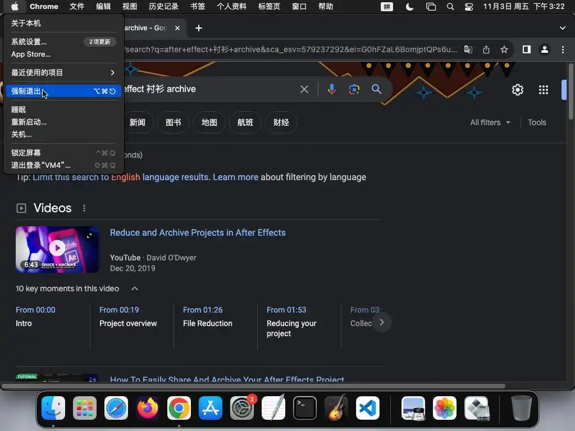Open the All filters dropdown
The width and height of the screenshot is (575, 431).
pyautogui.click(x=490, y=122)
